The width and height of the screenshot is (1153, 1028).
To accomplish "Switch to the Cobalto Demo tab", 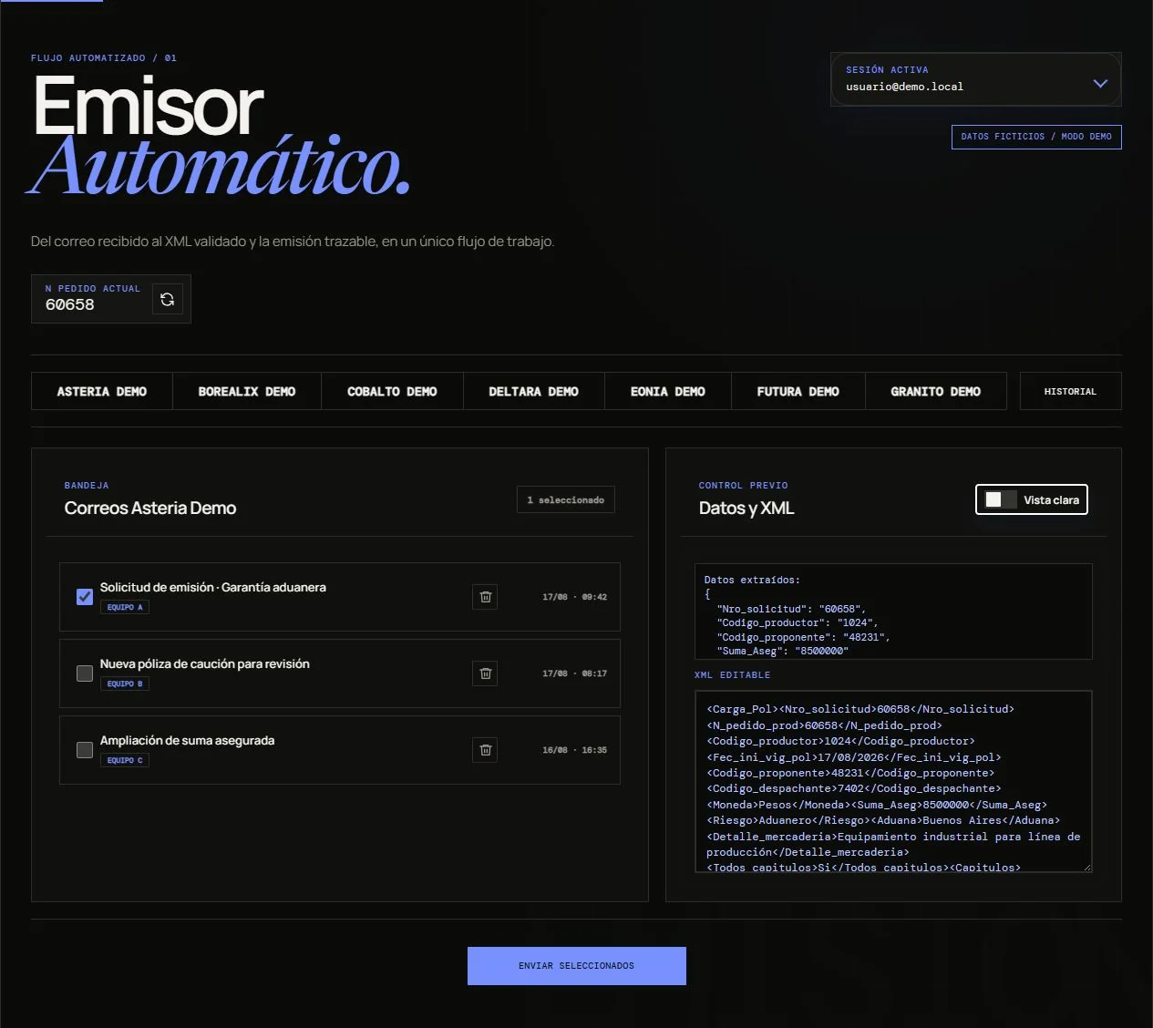I will click(392, 391).
